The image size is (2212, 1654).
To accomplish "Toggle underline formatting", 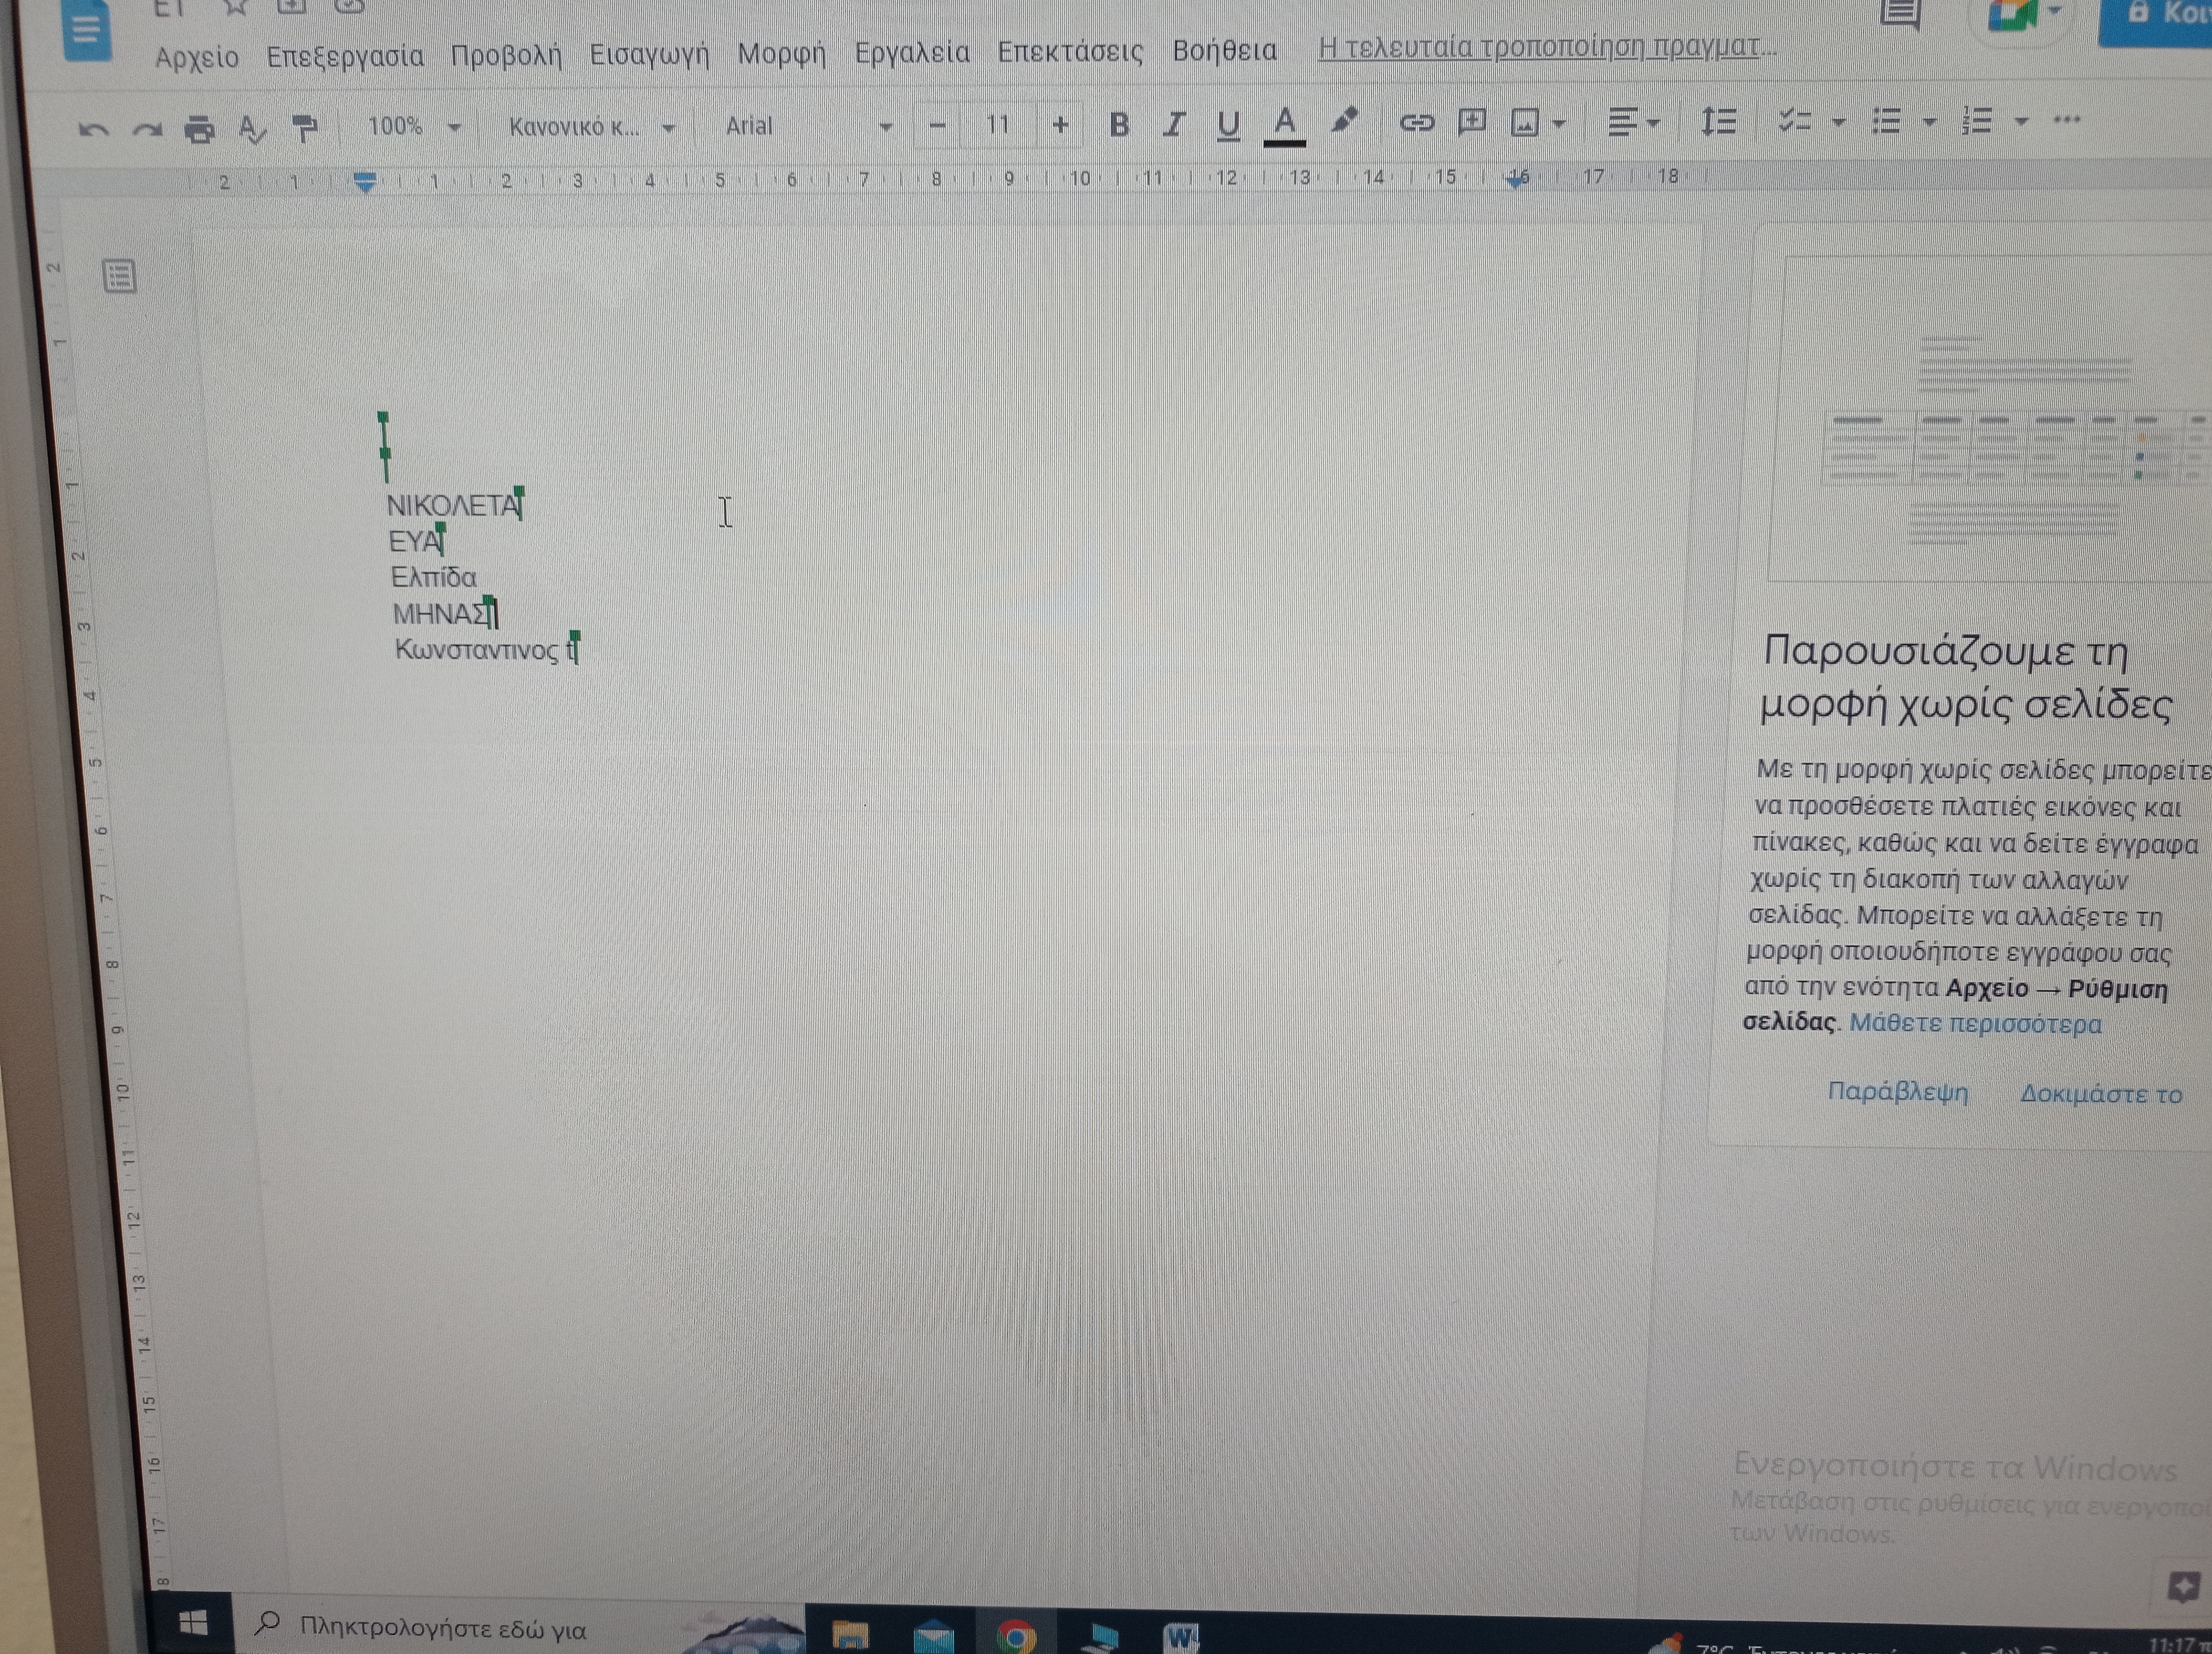I will [1228, 125].
